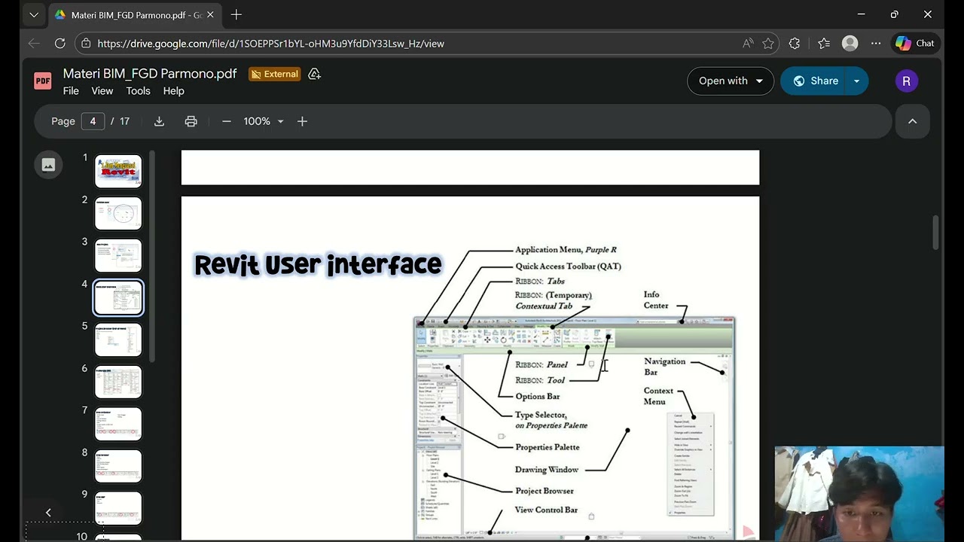Select page 8 thumbnail
964x542 pixels.
(x=118, y=466)
